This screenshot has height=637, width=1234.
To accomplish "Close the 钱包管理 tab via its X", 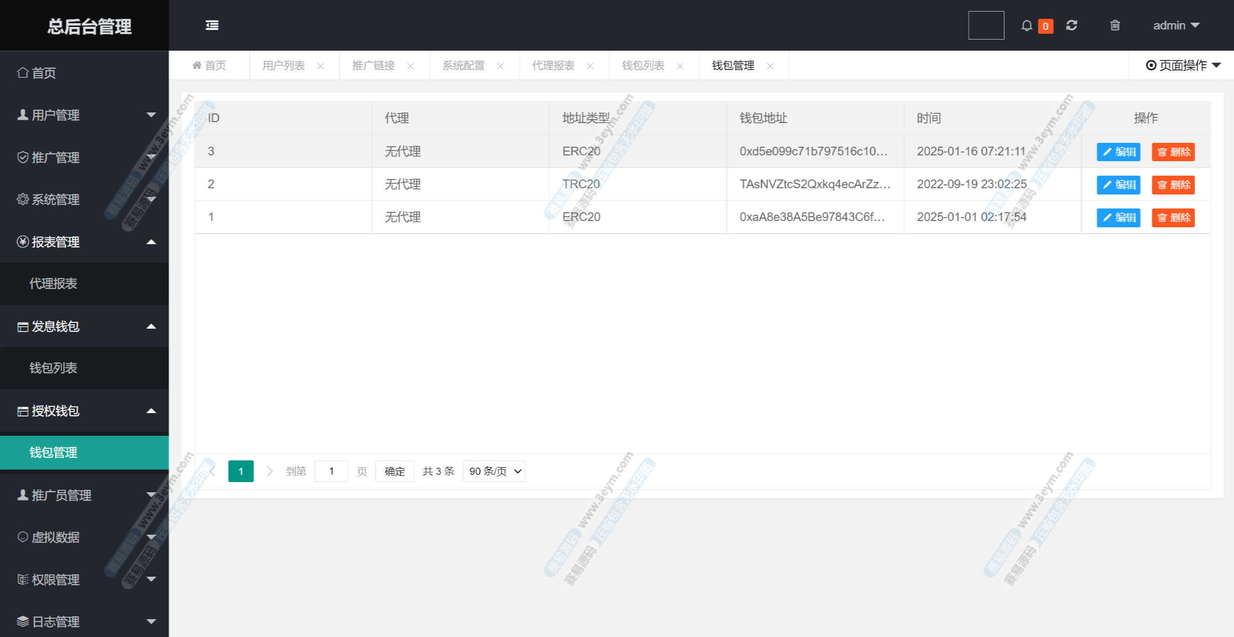I will 770,66.
